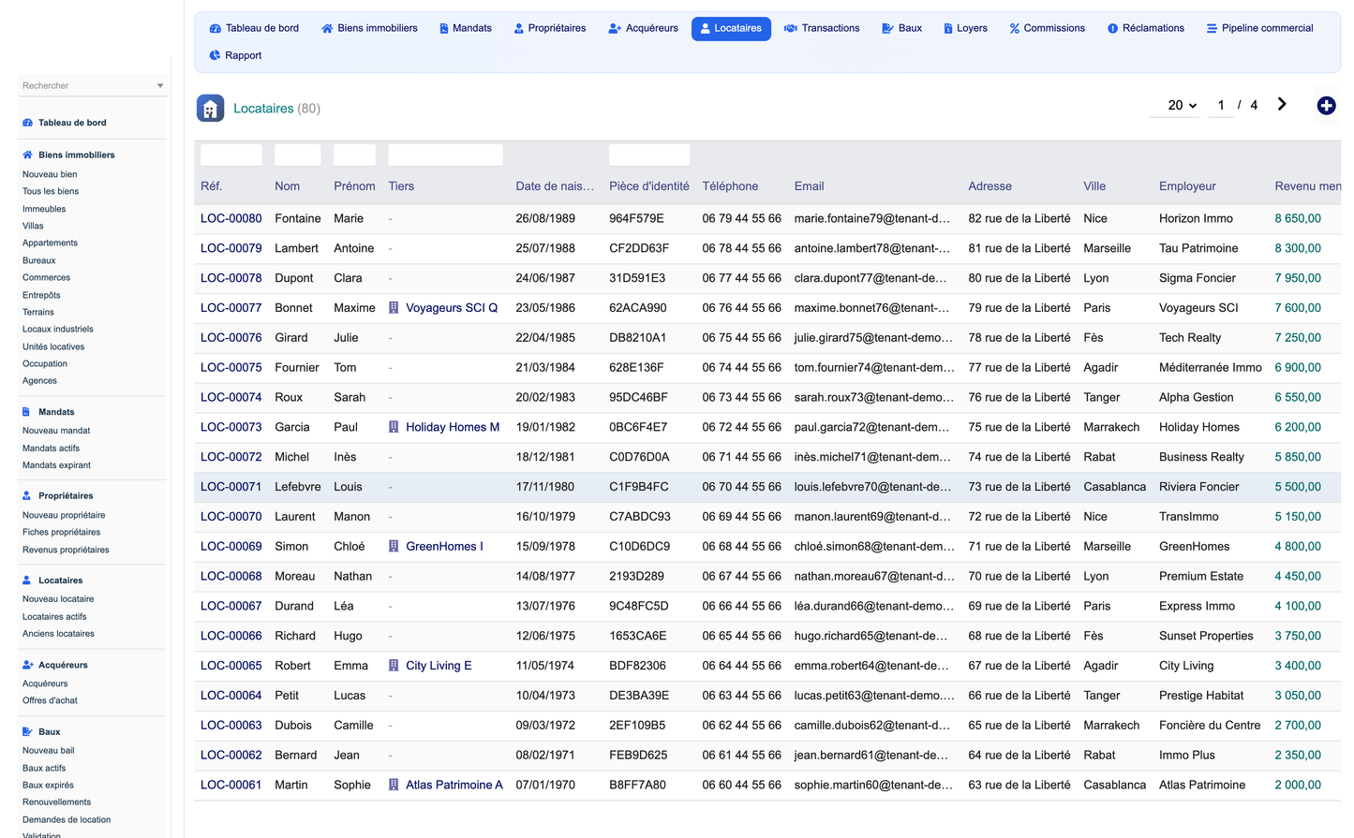The width and height of the screenshot is (1354, 838).
Task: Go to next page with chevron arrow
Action: 1282,105
